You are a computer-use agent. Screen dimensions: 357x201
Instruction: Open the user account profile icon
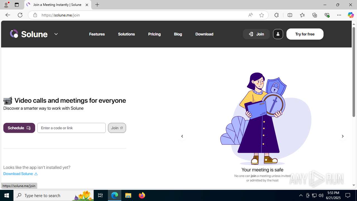click(278, 34)
